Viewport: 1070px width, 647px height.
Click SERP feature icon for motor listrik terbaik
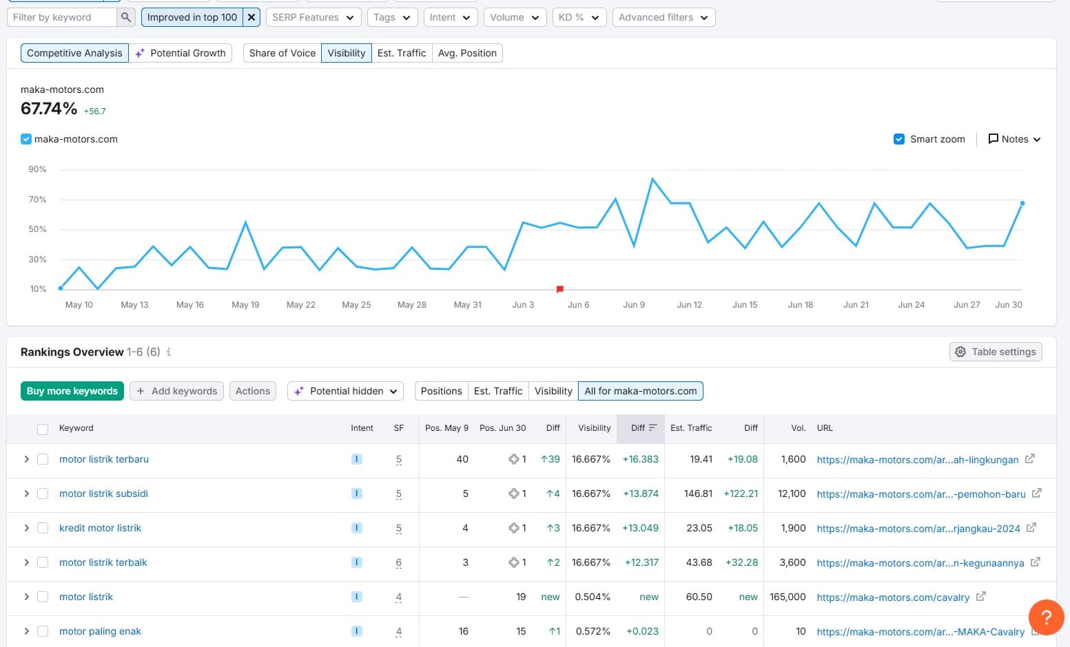tap(513, 562)
